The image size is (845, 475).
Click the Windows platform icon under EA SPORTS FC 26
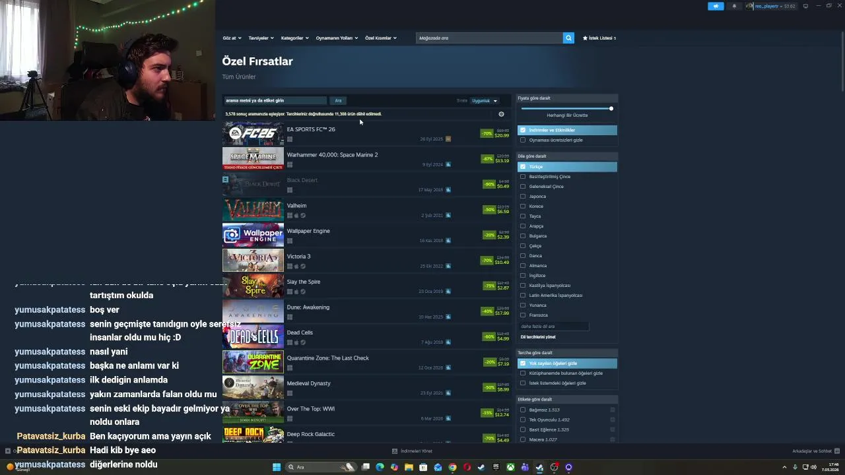(x=290, y=139)
